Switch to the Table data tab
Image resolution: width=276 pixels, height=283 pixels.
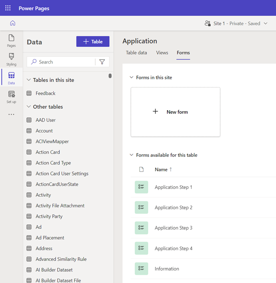[137, 53]
